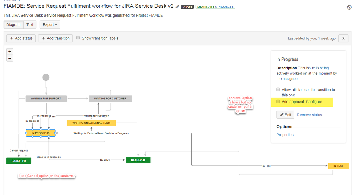Screen dimensions: 352x195
Task: Check the Add approval checkbox
Action: pyautogui.click(x=278, y=102)
